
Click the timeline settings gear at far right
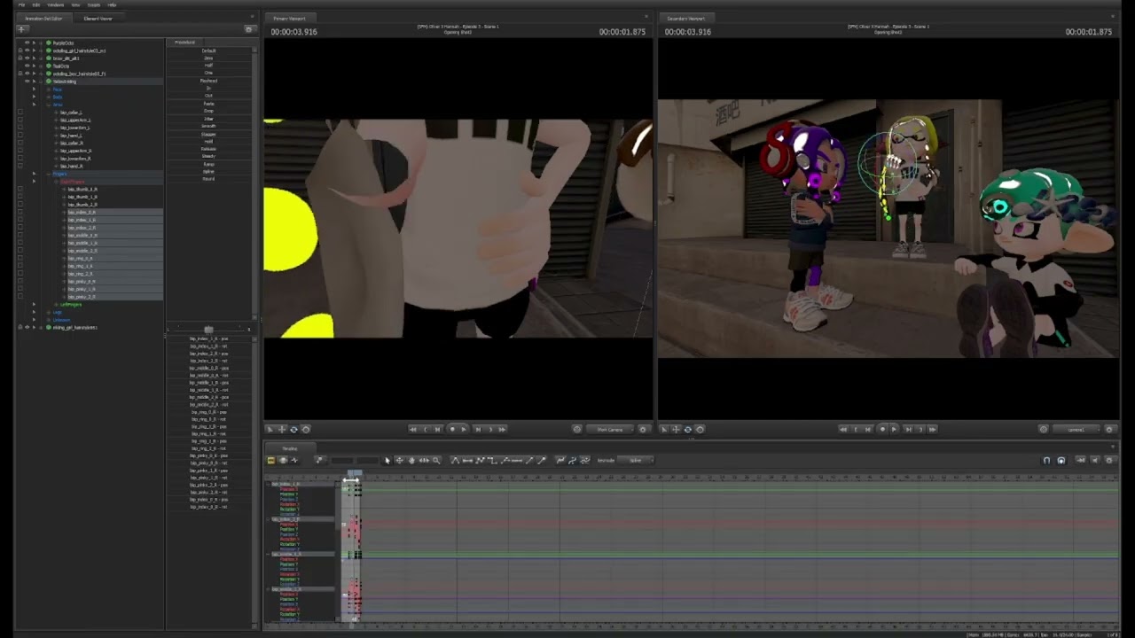click(x=1109, y=461)
